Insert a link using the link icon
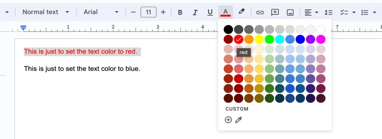Viewport: 382px width, 139px height. (x=260, y=13)
